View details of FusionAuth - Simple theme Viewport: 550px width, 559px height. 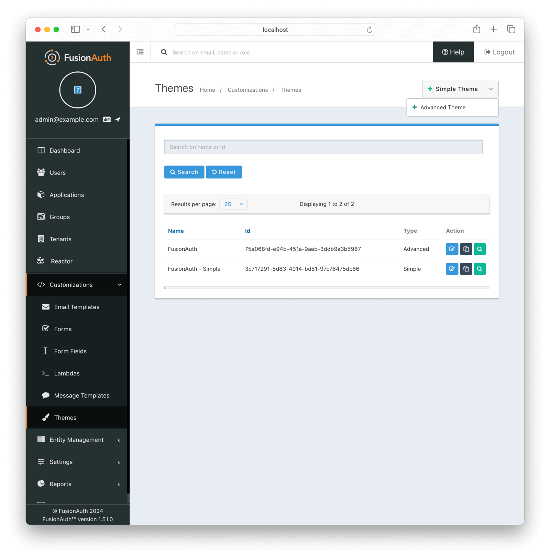click(480, 269)
